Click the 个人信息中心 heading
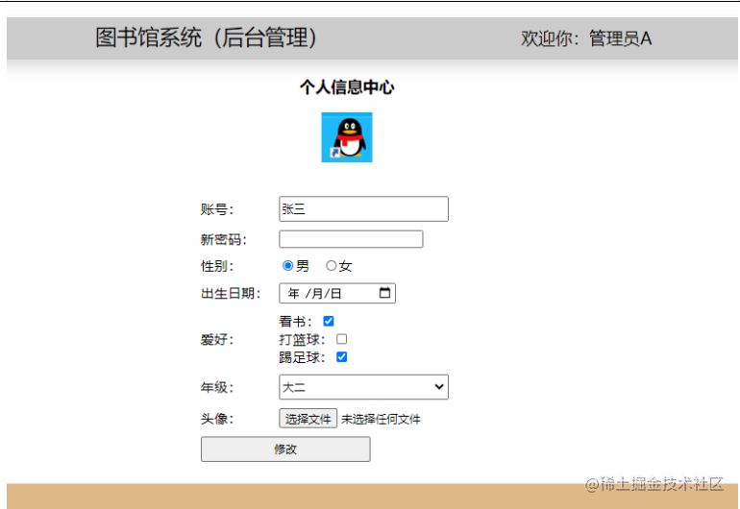The image size is (740, 509). [347, 87]
